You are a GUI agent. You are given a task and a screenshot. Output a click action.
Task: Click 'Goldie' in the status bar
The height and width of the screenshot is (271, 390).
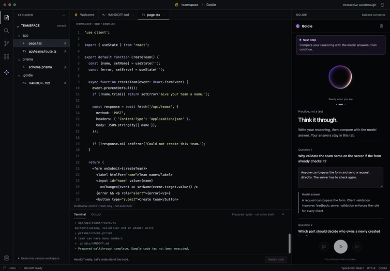[383, 268]
